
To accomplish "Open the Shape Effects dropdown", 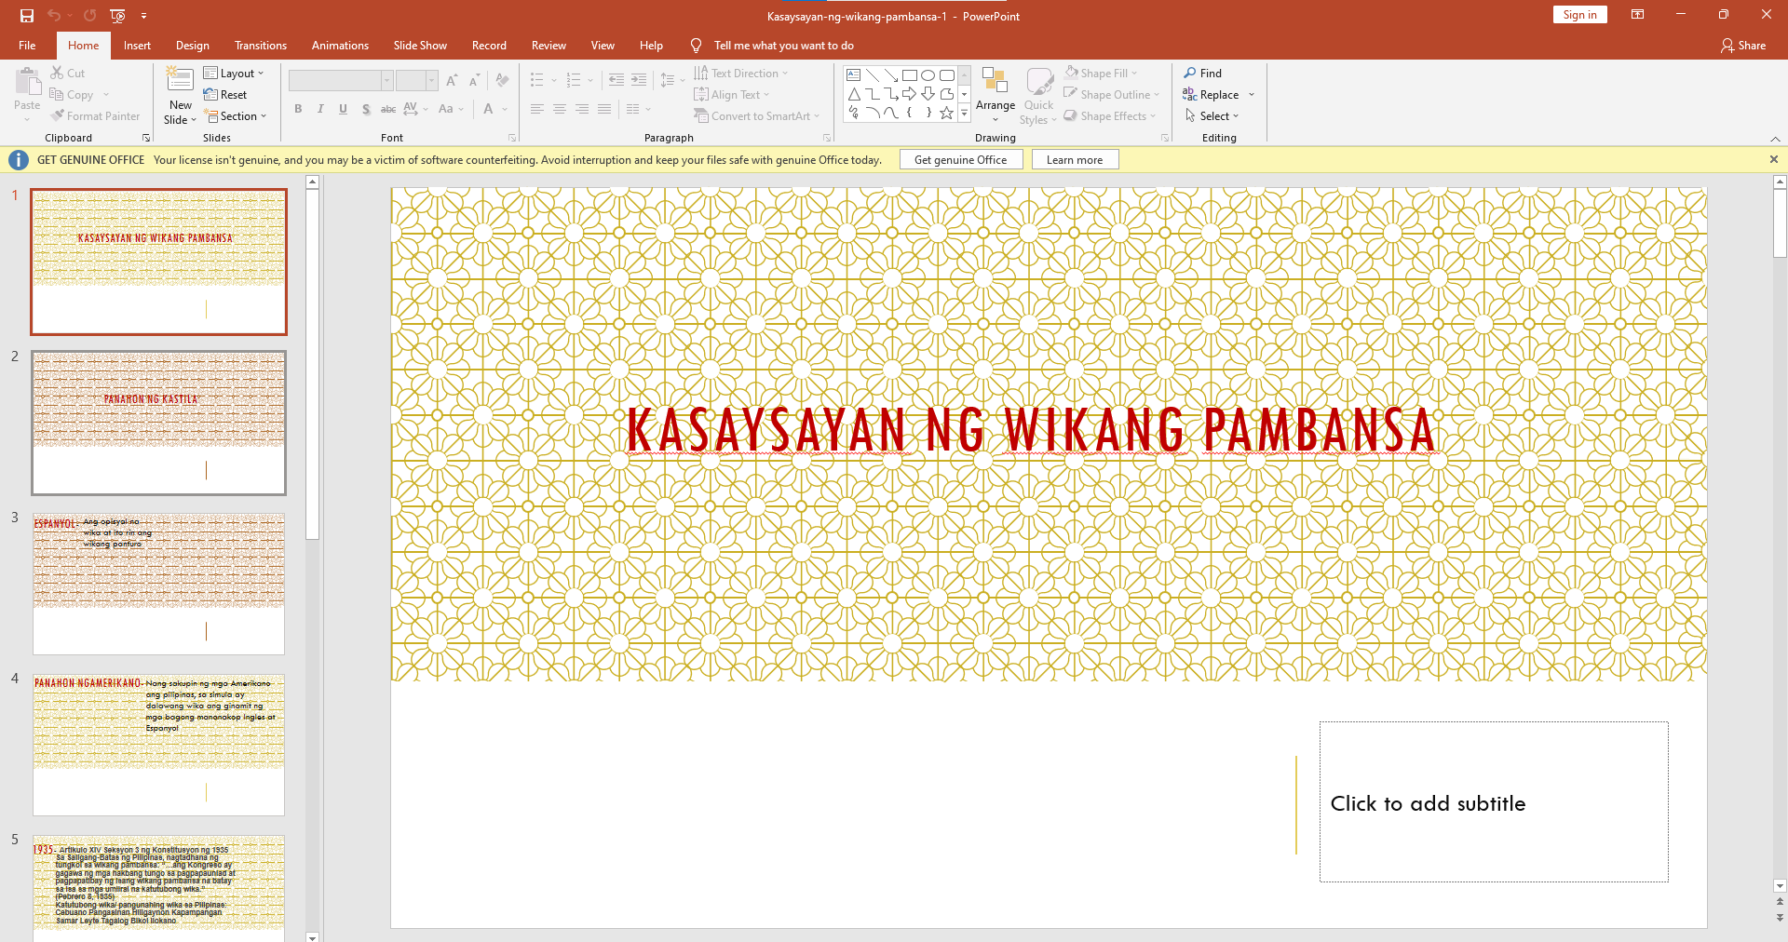I will (1110, 116).
